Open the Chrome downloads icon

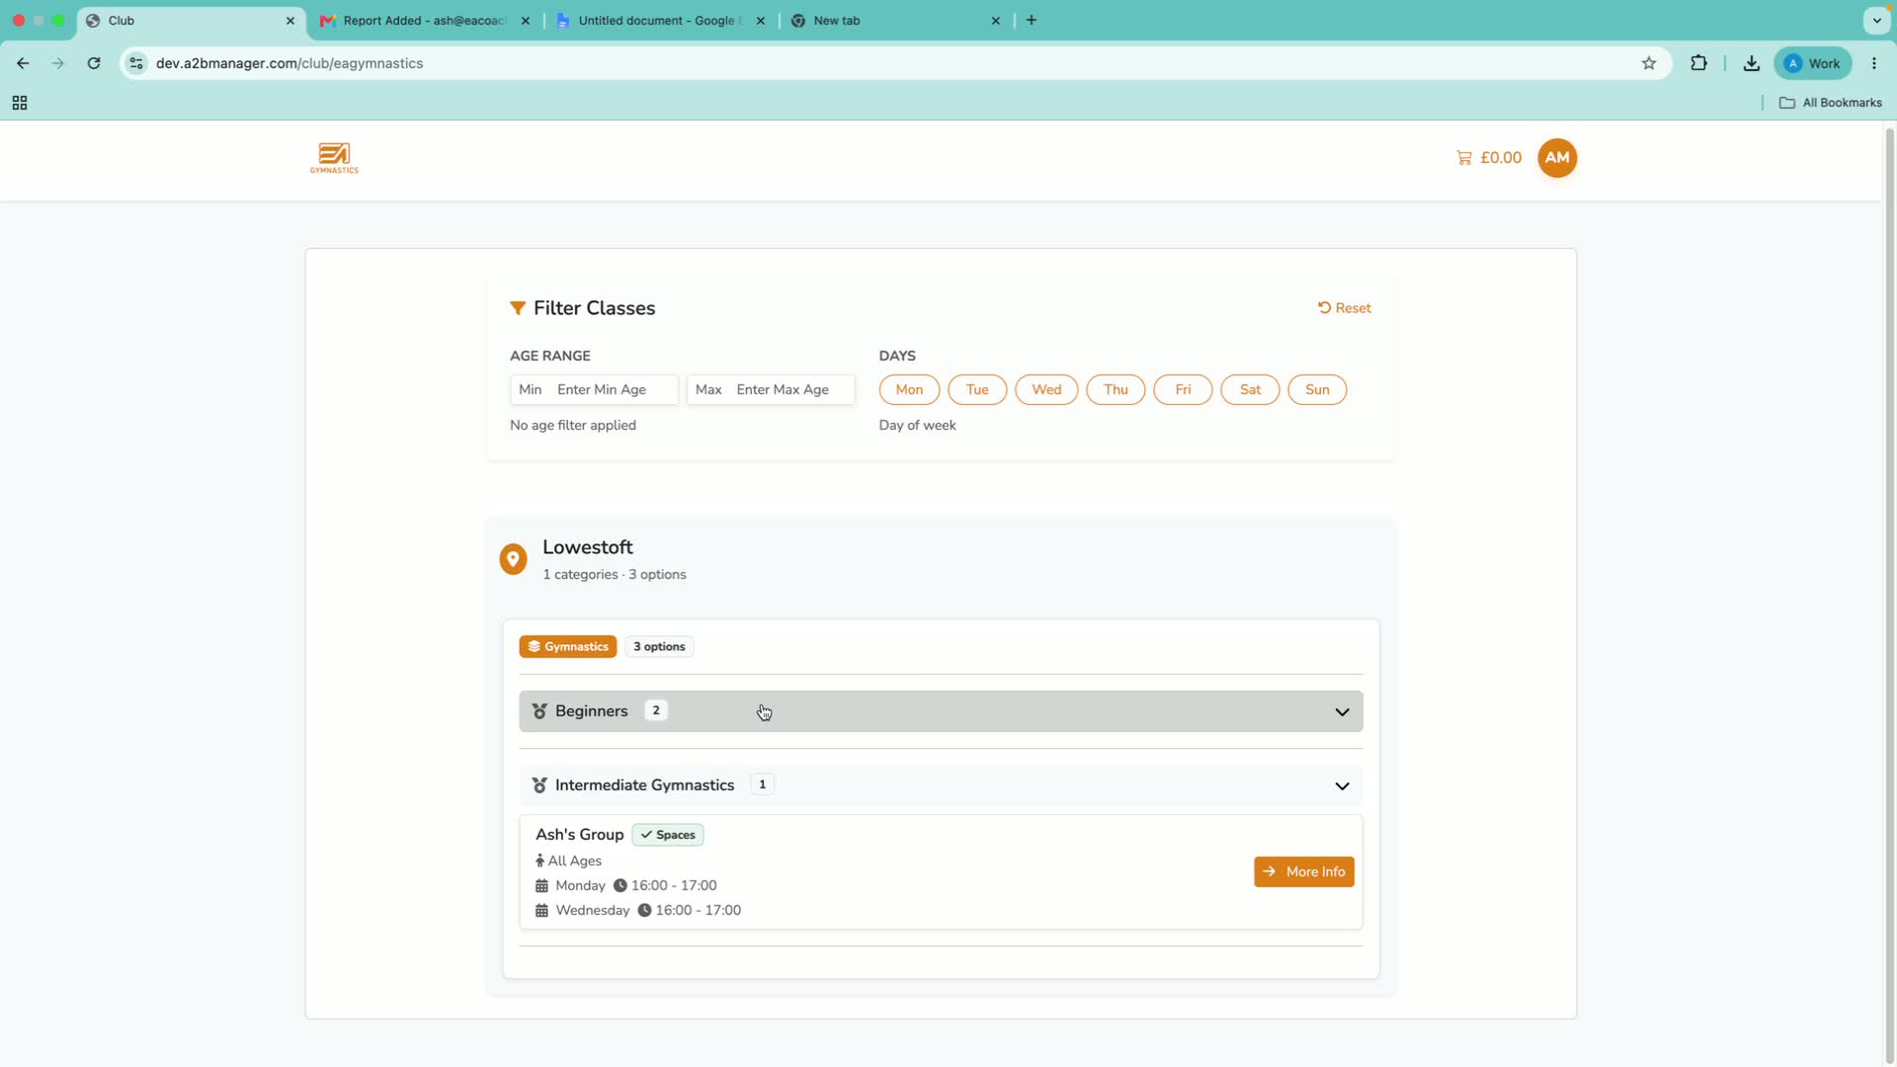pos(1751,63)
